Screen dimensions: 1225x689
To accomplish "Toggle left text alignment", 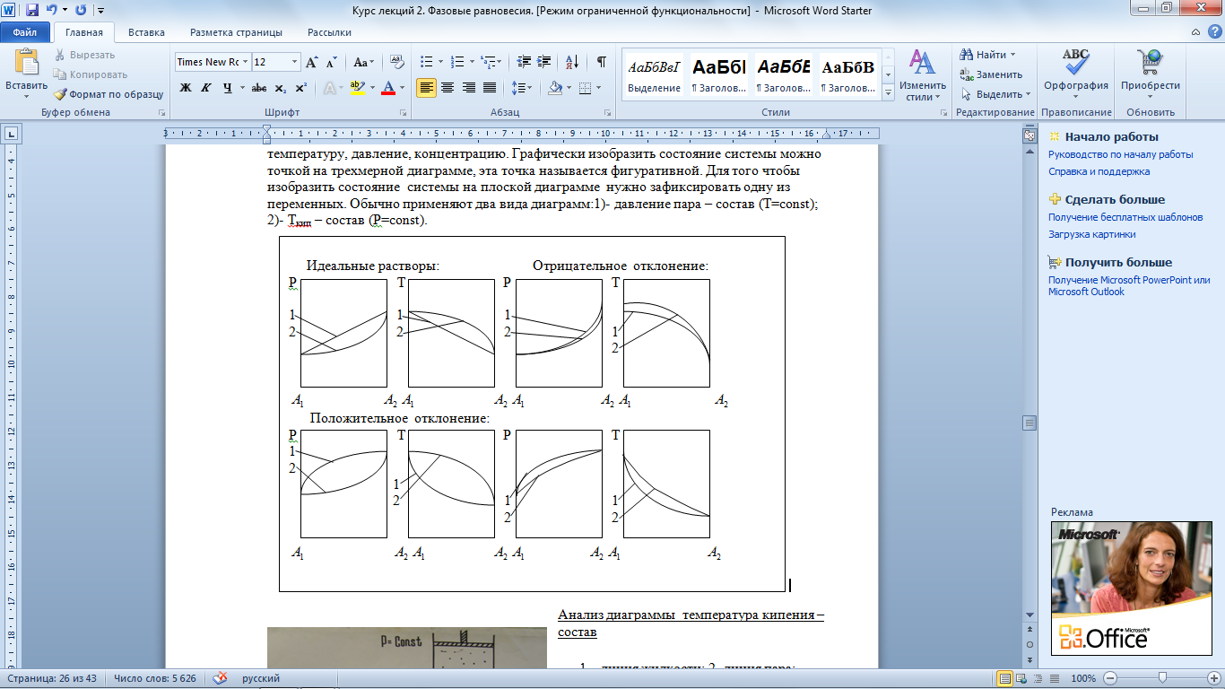I will click(427, 88).
